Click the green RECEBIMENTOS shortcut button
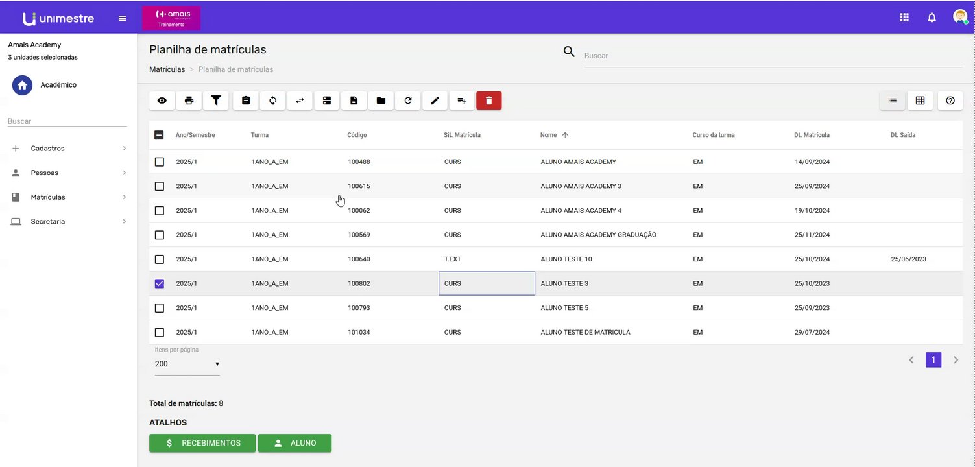 click(202, 443)
